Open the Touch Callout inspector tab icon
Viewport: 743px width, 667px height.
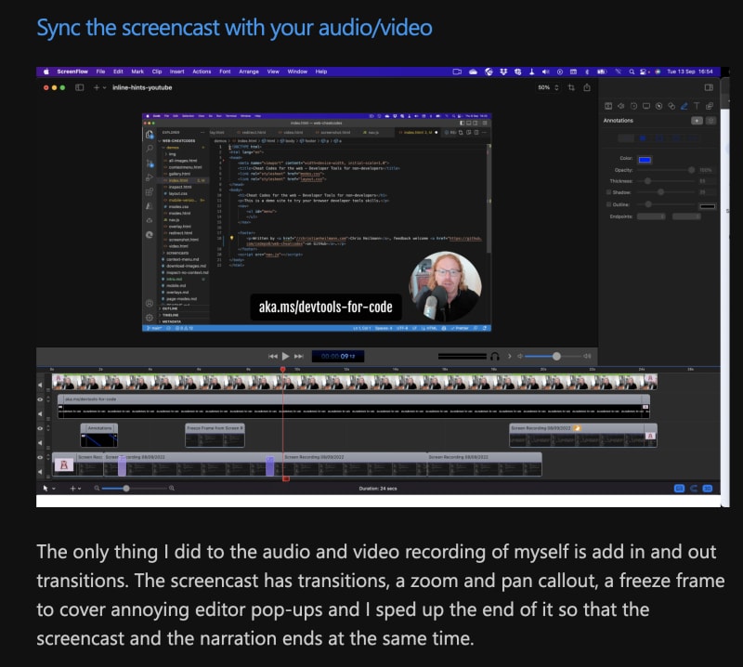pyautogui.click(x=671, y=106)
